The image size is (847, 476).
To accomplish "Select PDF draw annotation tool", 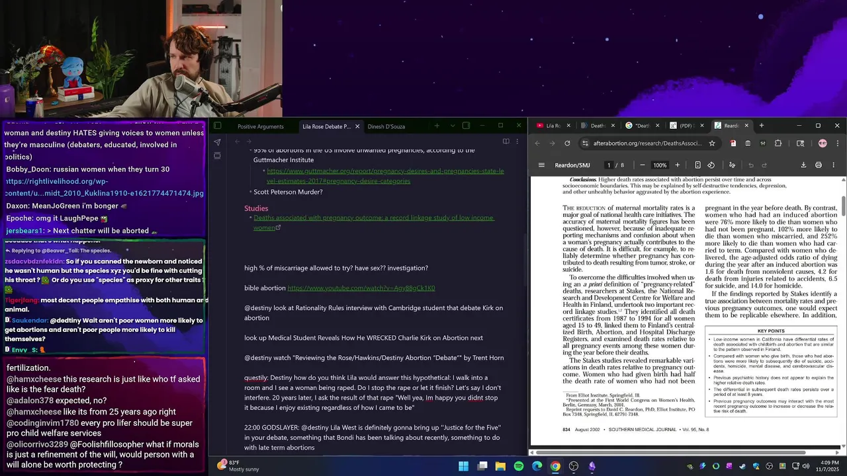I will (732, 165).
